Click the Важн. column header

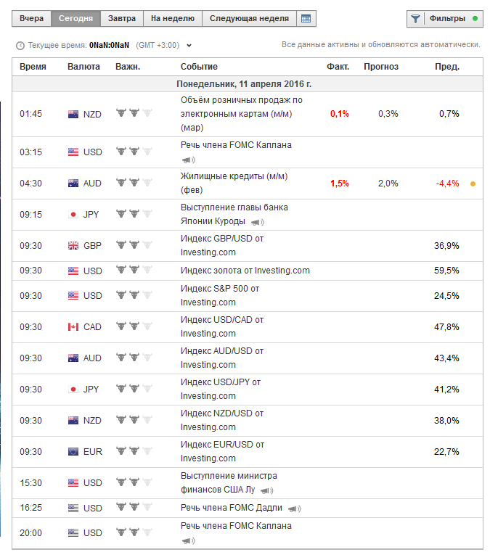[128, 67]
